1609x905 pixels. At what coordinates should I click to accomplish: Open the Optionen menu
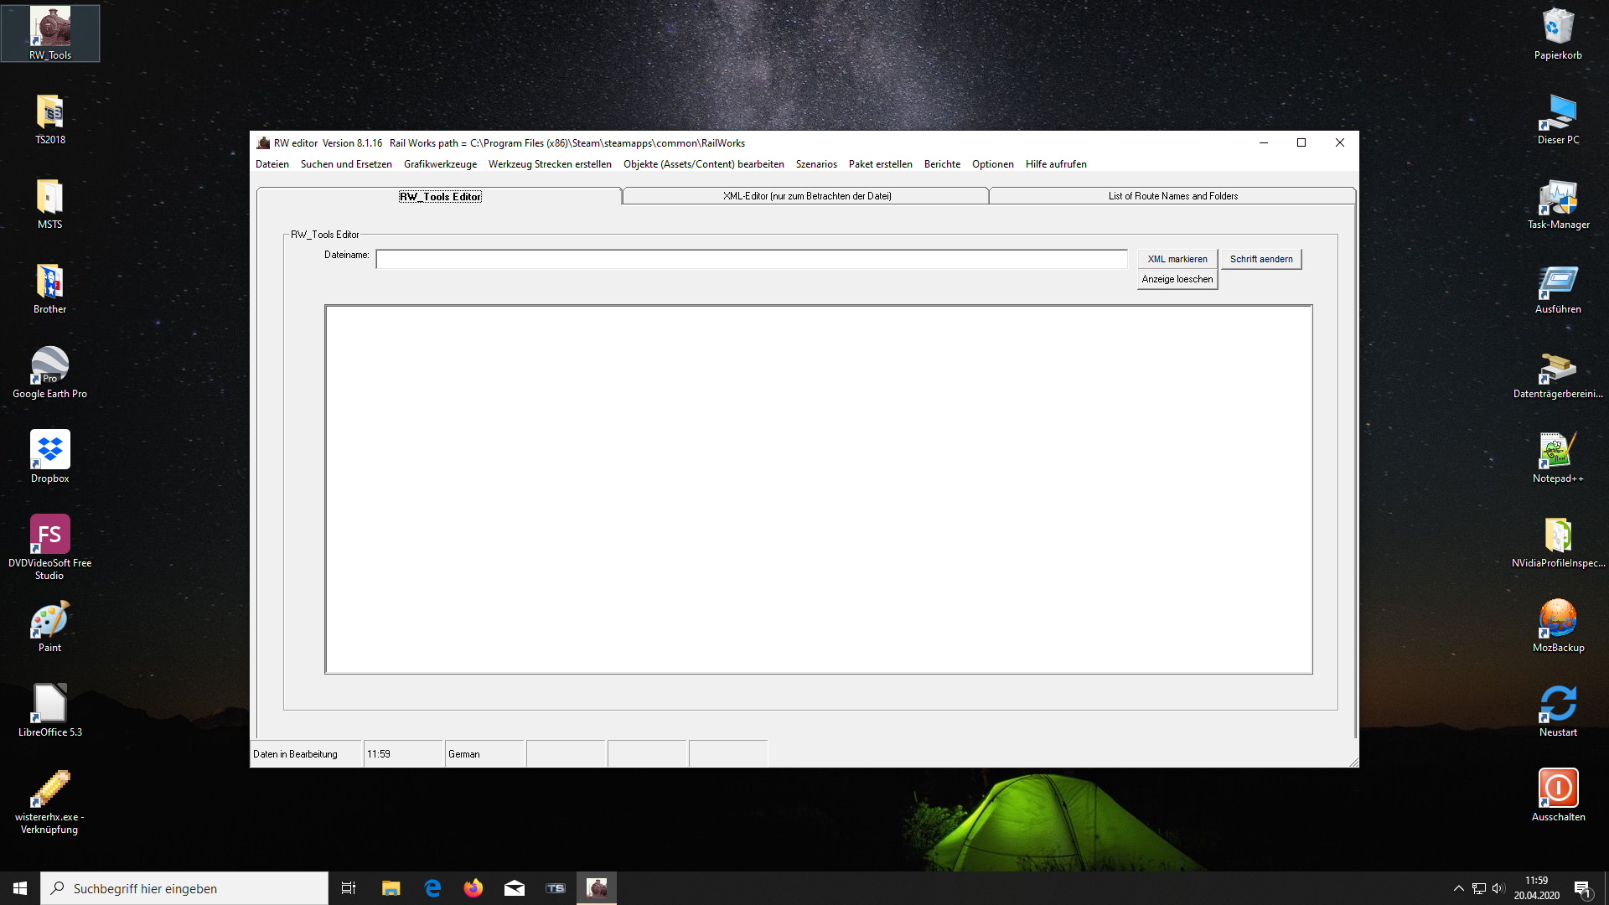[992, 164]
